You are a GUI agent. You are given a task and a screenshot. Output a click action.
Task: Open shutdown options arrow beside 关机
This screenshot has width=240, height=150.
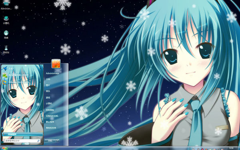[x=58, y=141]
